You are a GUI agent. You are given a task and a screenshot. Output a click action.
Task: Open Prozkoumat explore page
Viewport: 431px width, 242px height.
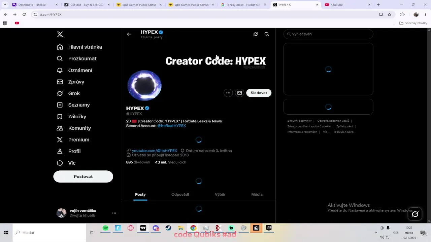click(77, 58)
